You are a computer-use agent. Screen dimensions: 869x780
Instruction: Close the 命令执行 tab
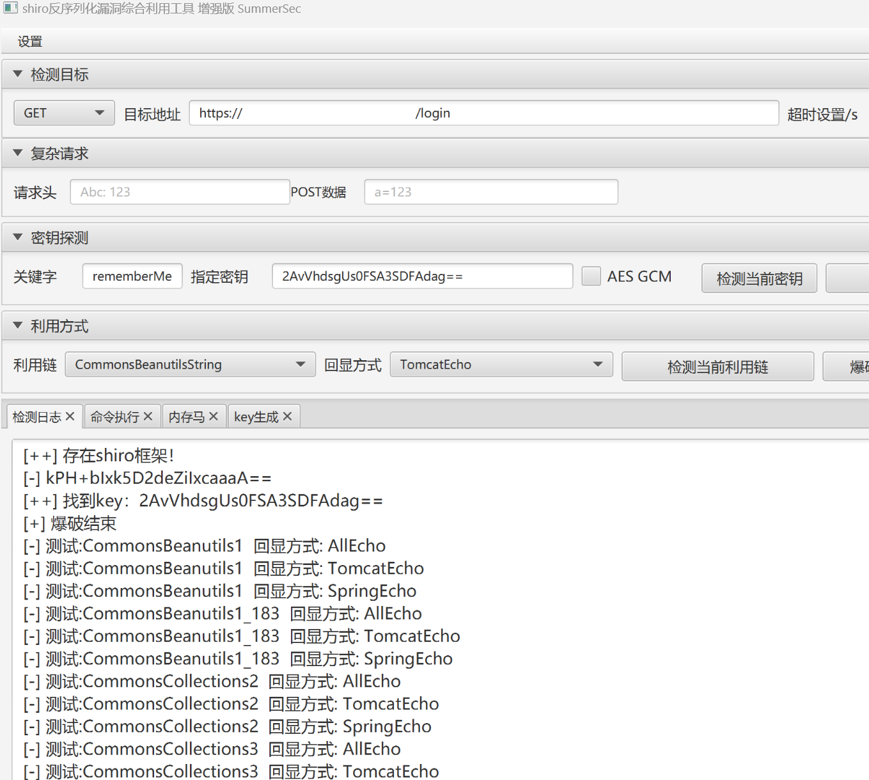(148, 417)
